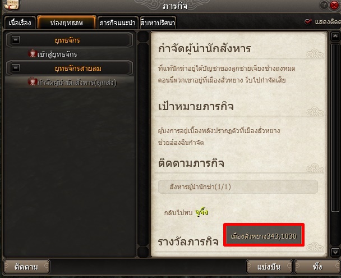This screenshot has height=278, width=341.
Task: Click the yellow จูจิ้ง NPC link
Action: click(201, 212)
